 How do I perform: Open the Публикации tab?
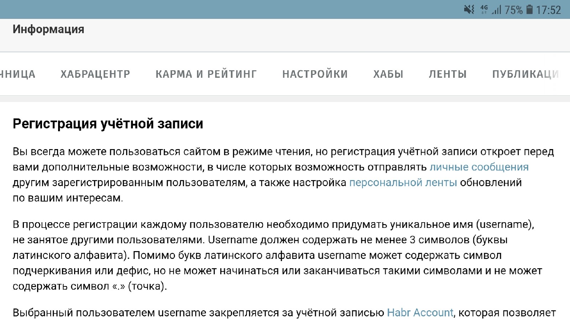[x=526, y=74]
